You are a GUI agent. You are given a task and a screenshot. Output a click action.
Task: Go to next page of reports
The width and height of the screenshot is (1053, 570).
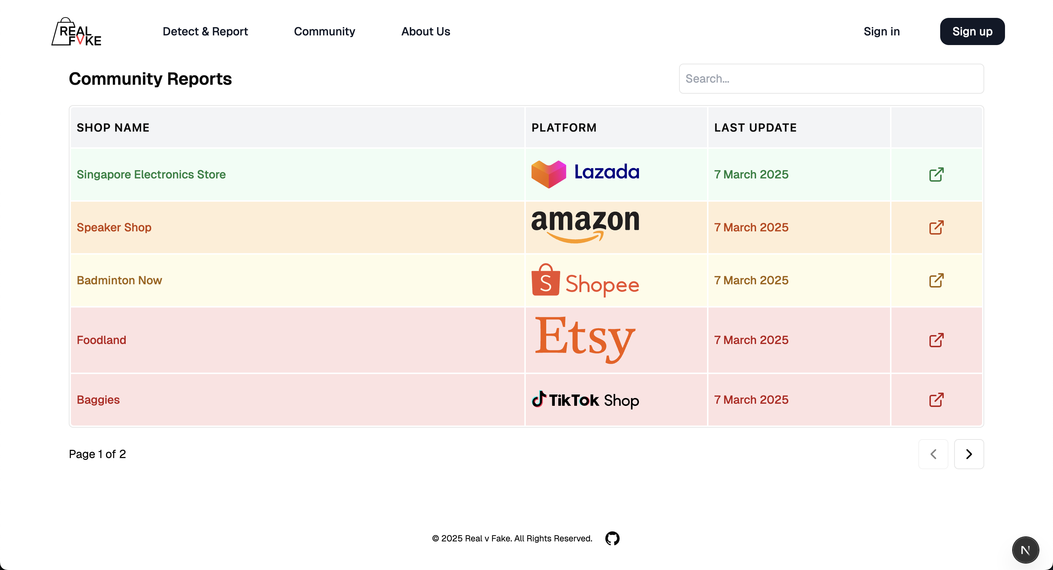969,454
